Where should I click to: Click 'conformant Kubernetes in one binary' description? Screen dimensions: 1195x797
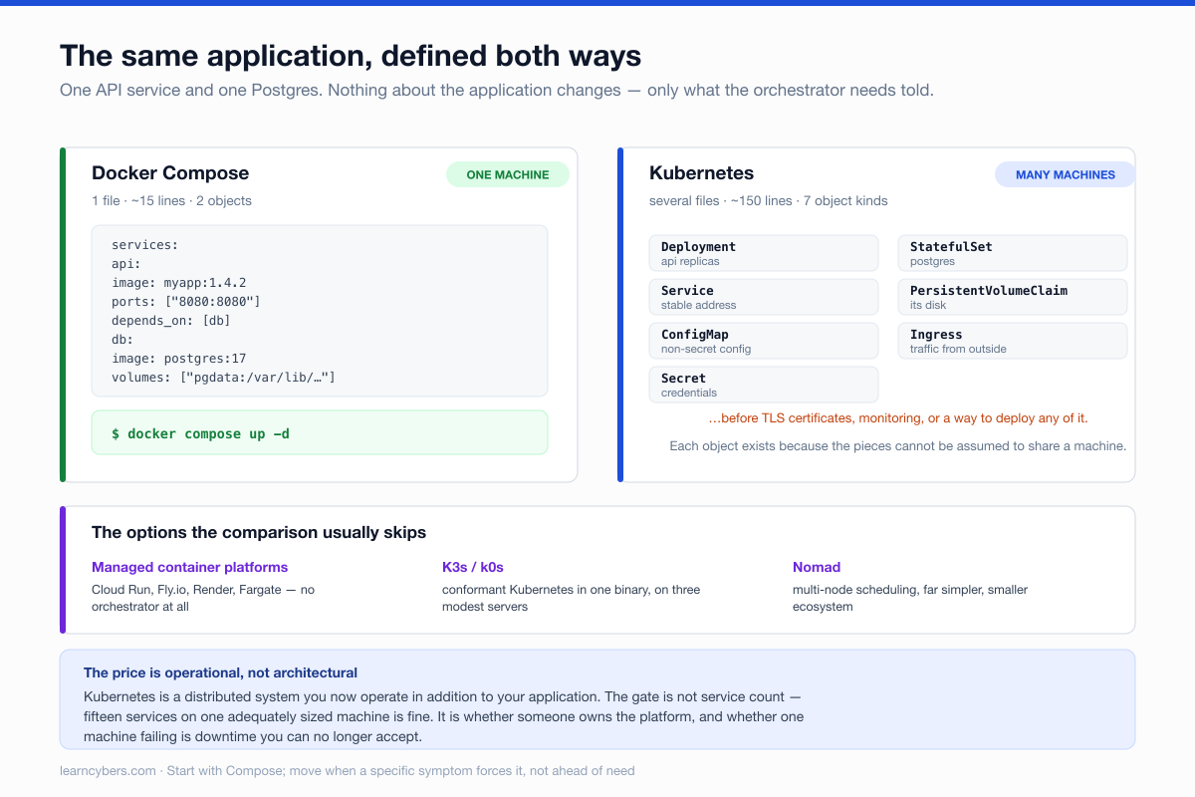(x=572, y=598)
